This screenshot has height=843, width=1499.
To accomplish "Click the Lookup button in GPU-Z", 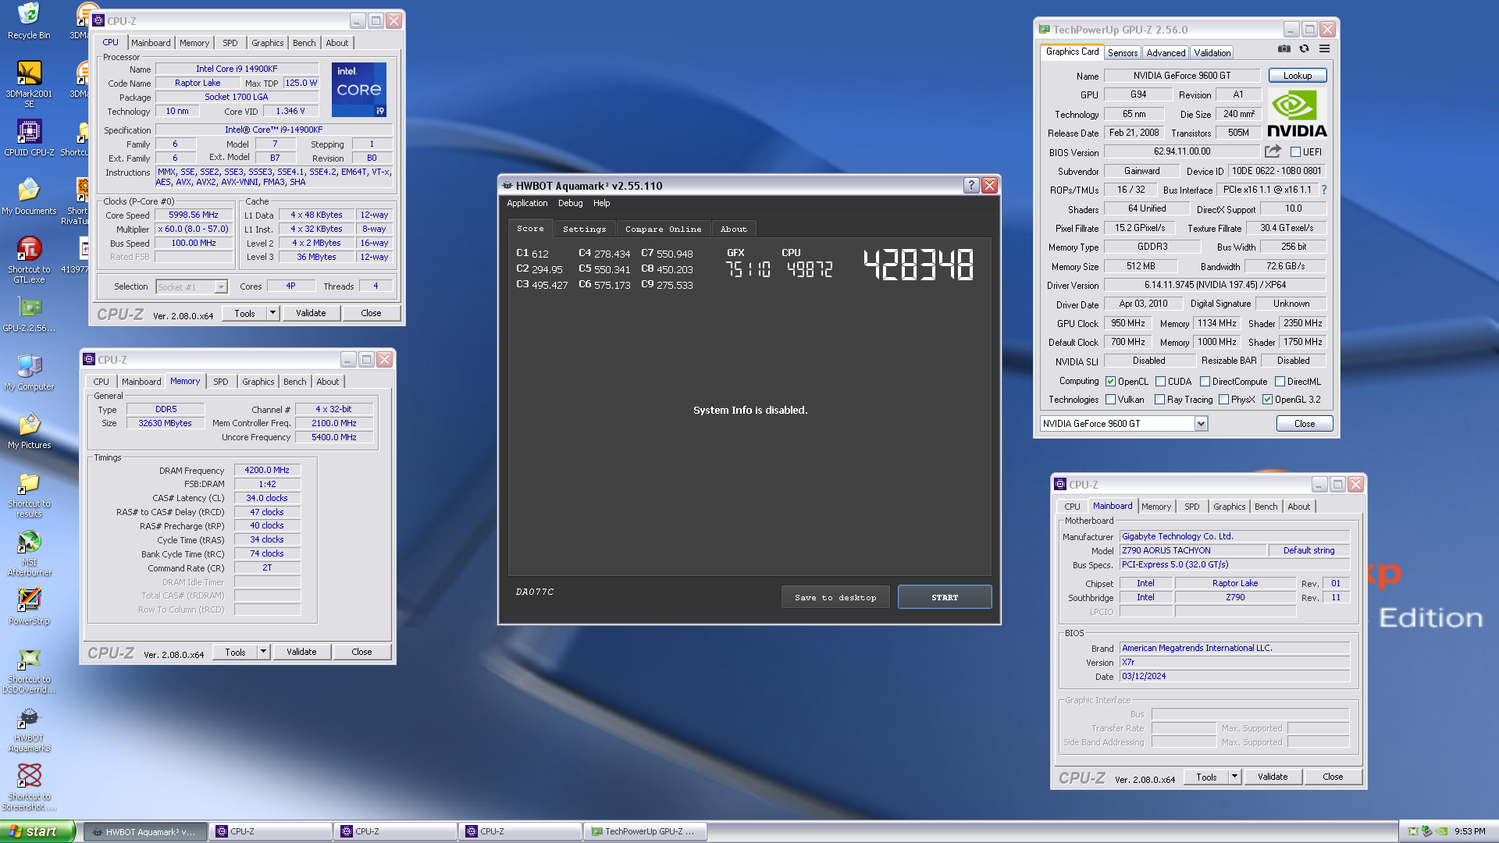I will tap(1297, 76).
